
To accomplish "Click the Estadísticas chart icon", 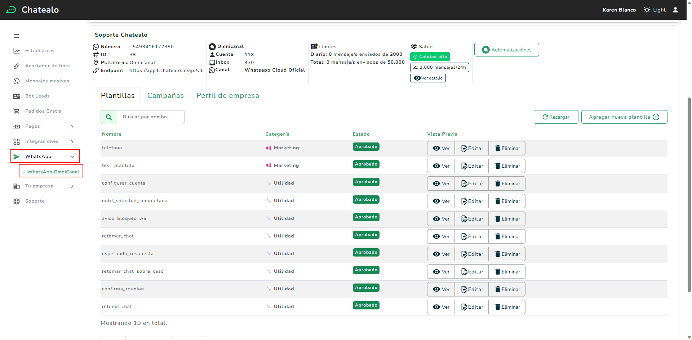I will (x=17, y=51).
